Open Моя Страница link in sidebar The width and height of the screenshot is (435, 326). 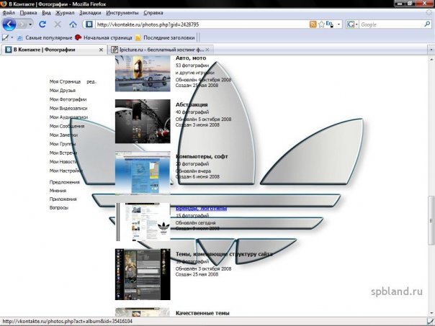tap(65, 81)
